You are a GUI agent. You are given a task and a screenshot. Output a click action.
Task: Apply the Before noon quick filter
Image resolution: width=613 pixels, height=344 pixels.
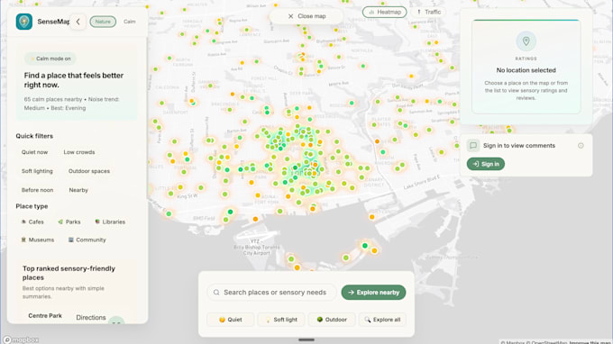(x=38, y=190)
